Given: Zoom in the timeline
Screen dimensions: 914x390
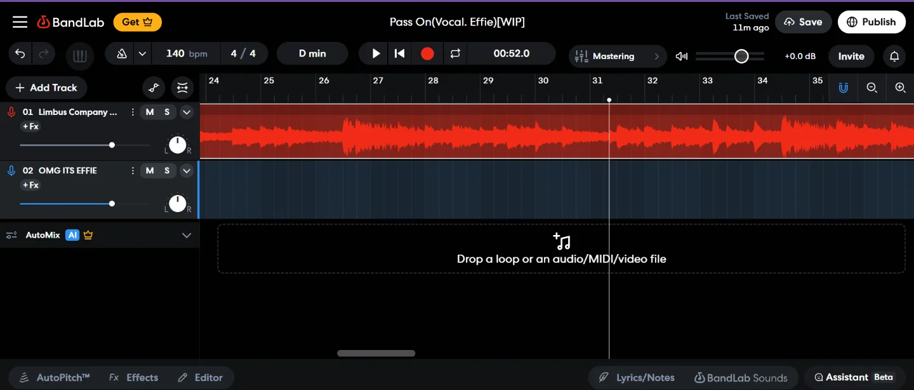Looking at the screenshot, I should click(900, 88).
